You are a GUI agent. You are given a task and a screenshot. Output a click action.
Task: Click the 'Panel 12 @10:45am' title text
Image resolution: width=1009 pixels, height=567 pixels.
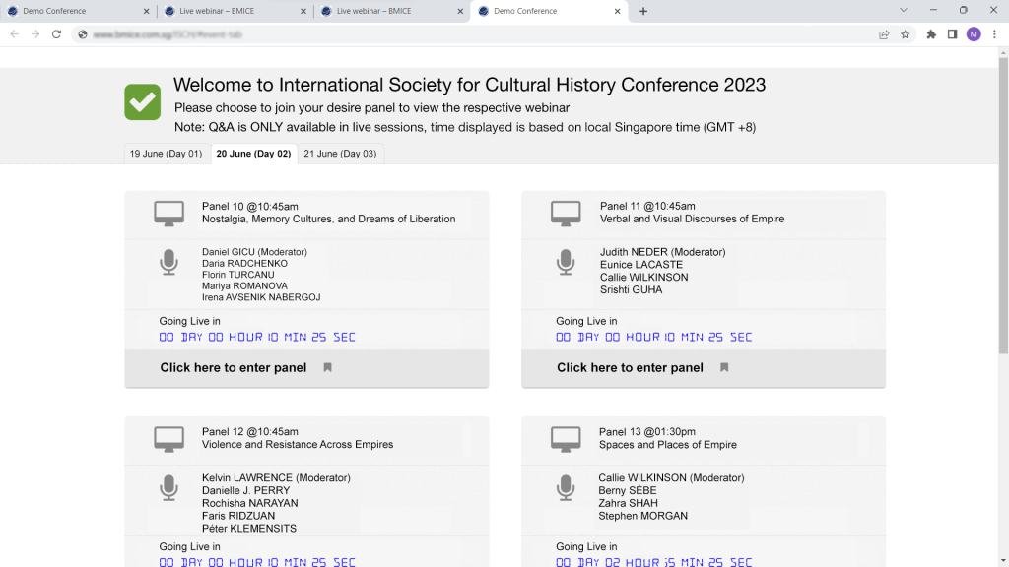point(249,432)
